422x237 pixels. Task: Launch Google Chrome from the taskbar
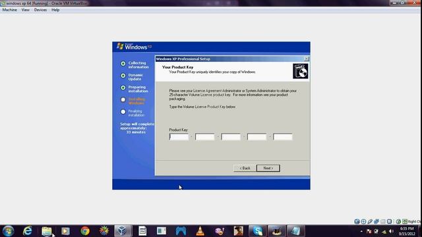click(85, 231)
